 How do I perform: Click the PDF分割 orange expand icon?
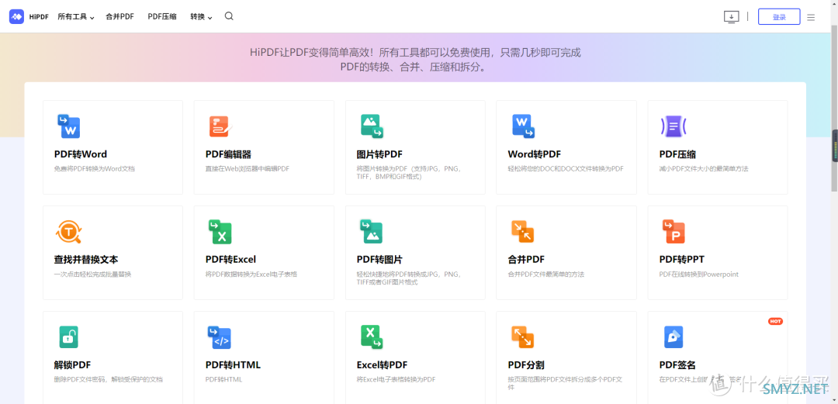point(523,337)
